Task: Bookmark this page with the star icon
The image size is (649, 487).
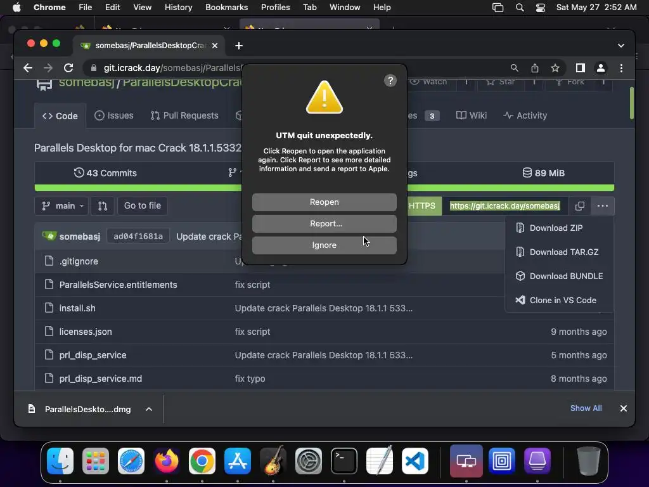Action: pyautogui.click(x=555, y=68)
